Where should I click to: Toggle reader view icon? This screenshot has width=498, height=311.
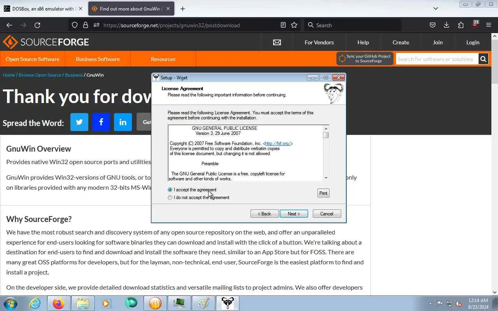coord(283,25)
